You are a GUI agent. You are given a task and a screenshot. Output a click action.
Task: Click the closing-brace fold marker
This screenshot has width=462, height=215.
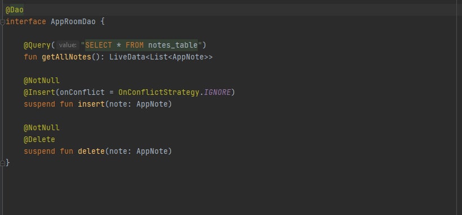[2, 163]
